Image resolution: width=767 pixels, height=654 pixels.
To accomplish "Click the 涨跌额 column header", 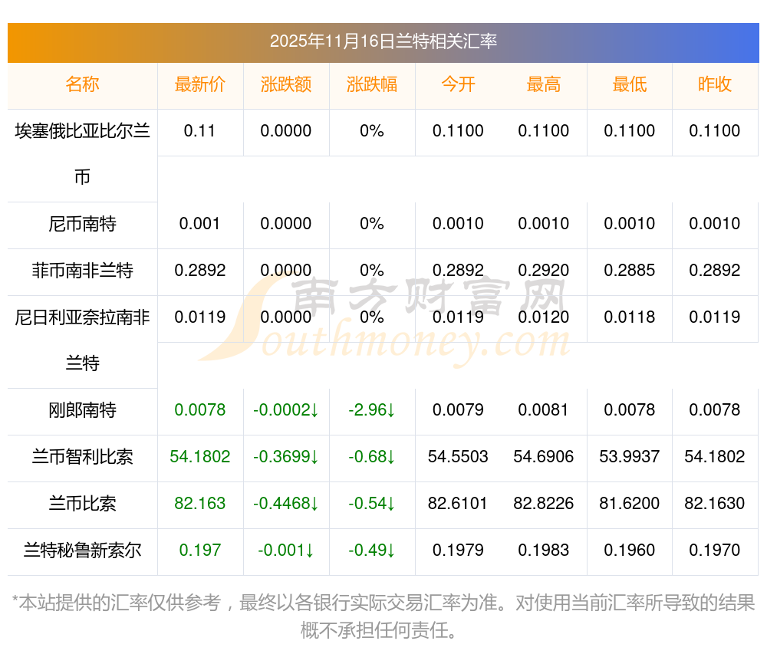I will 286,84.
